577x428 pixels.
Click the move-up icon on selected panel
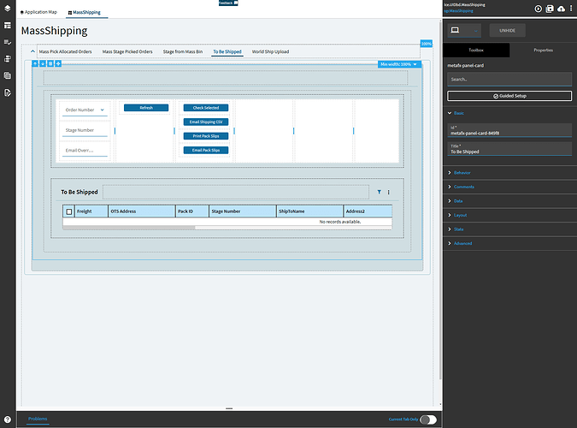click(x=35, y=64)
